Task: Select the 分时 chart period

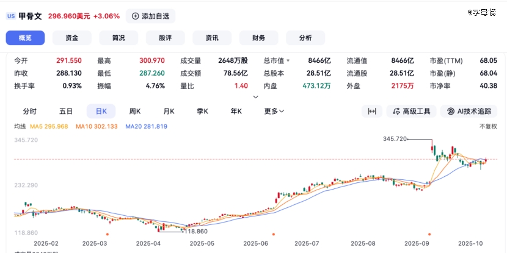Action: click(29, 111)
